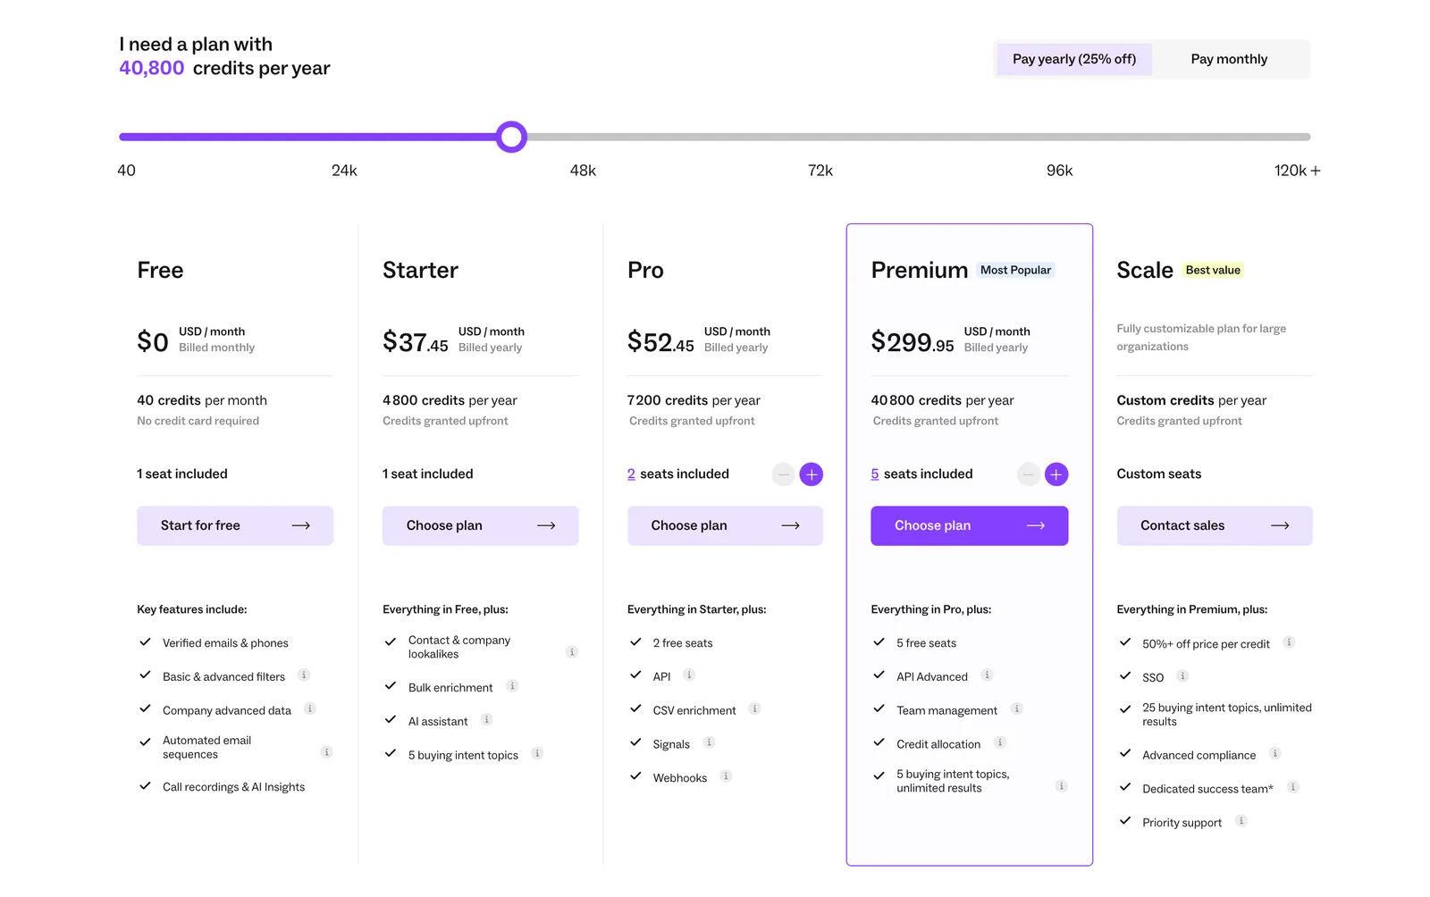Screen dimensions: 1430x897
Task: Click Contact sales for Scale plan
Action: coord(1215,525)
